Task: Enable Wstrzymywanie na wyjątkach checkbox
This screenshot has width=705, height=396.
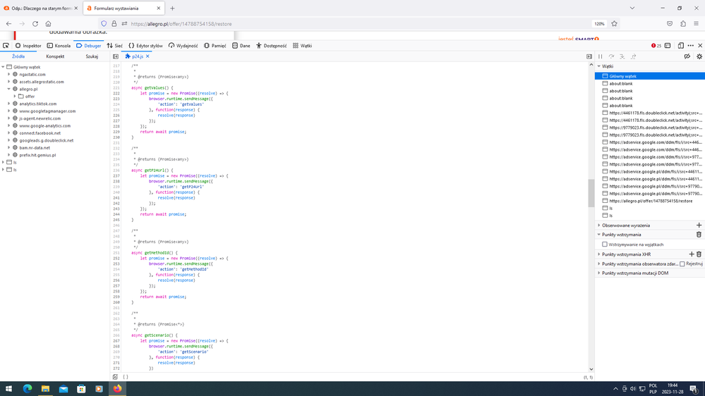Action: [605, 245]
